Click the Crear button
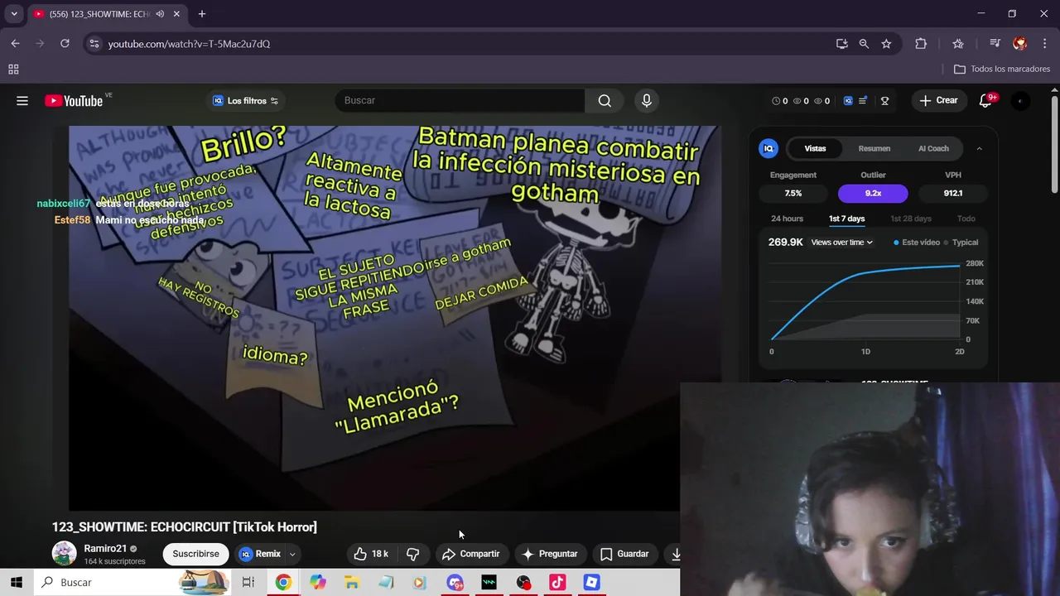 pos(939,100)
